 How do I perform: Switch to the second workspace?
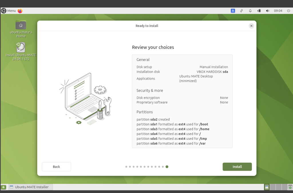pyautogui.click(x=273, y=187)
